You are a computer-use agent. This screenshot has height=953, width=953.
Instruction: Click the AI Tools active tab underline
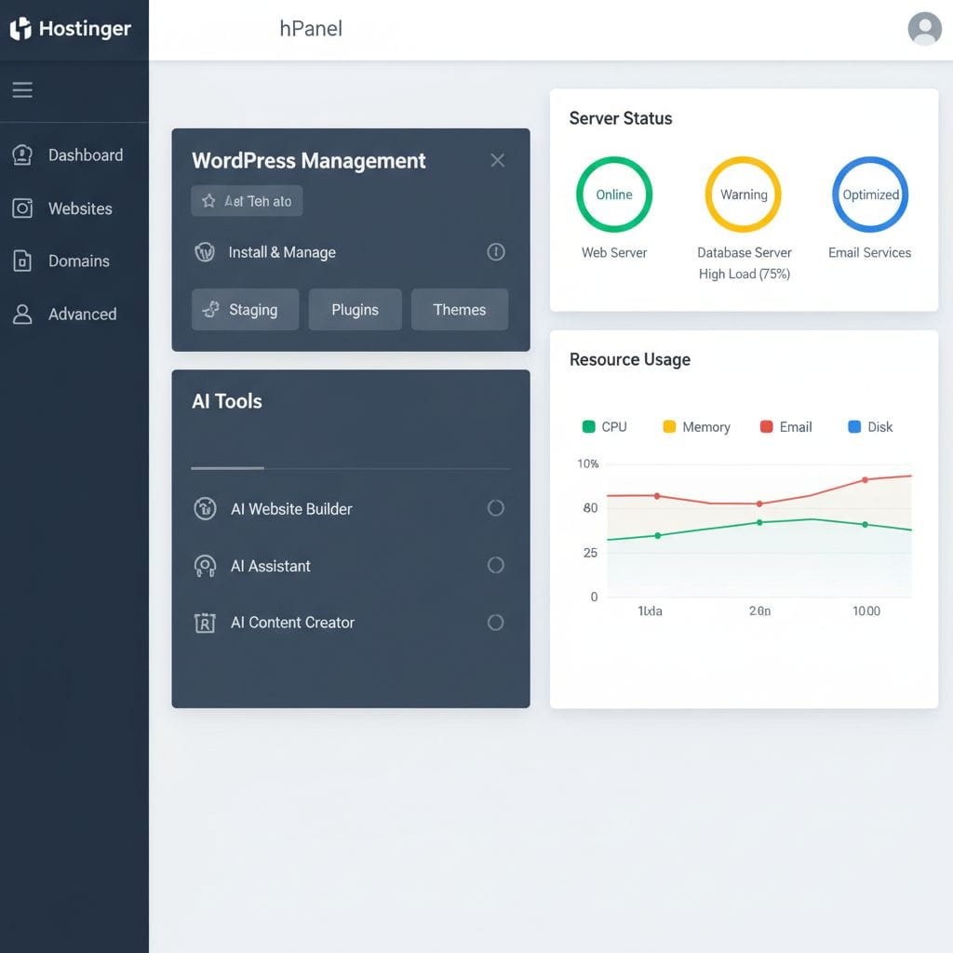[227, 468]
